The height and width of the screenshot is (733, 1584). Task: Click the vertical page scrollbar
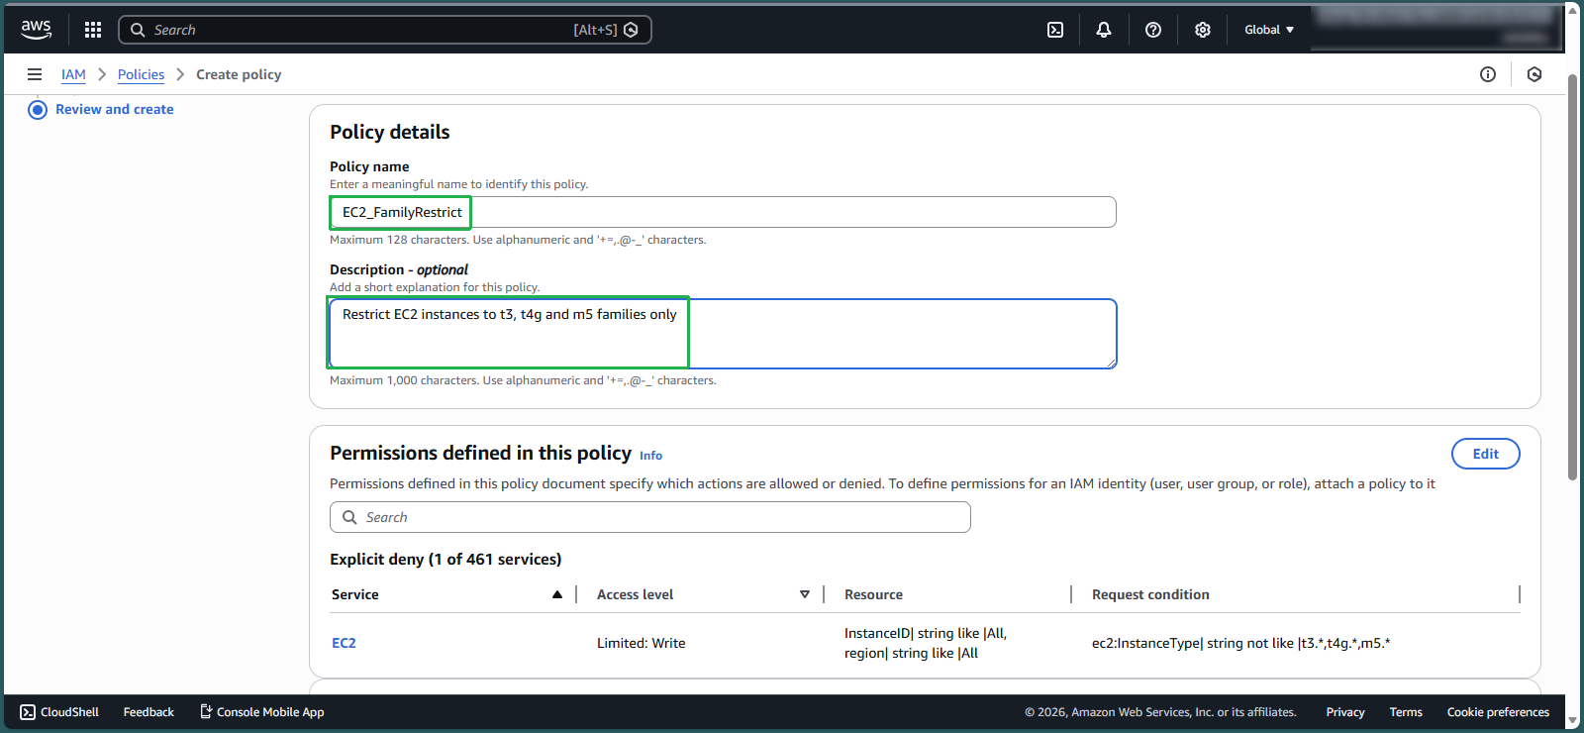1573,277
